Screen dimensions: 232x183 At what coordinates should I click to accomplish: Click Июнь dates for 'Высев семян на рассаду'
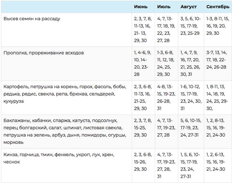click(143, 29)
